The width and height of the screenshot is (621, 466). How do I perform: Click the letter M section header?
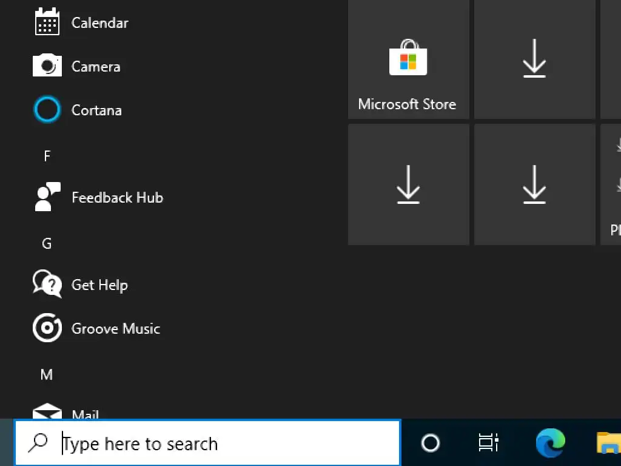tap(47, 375)
